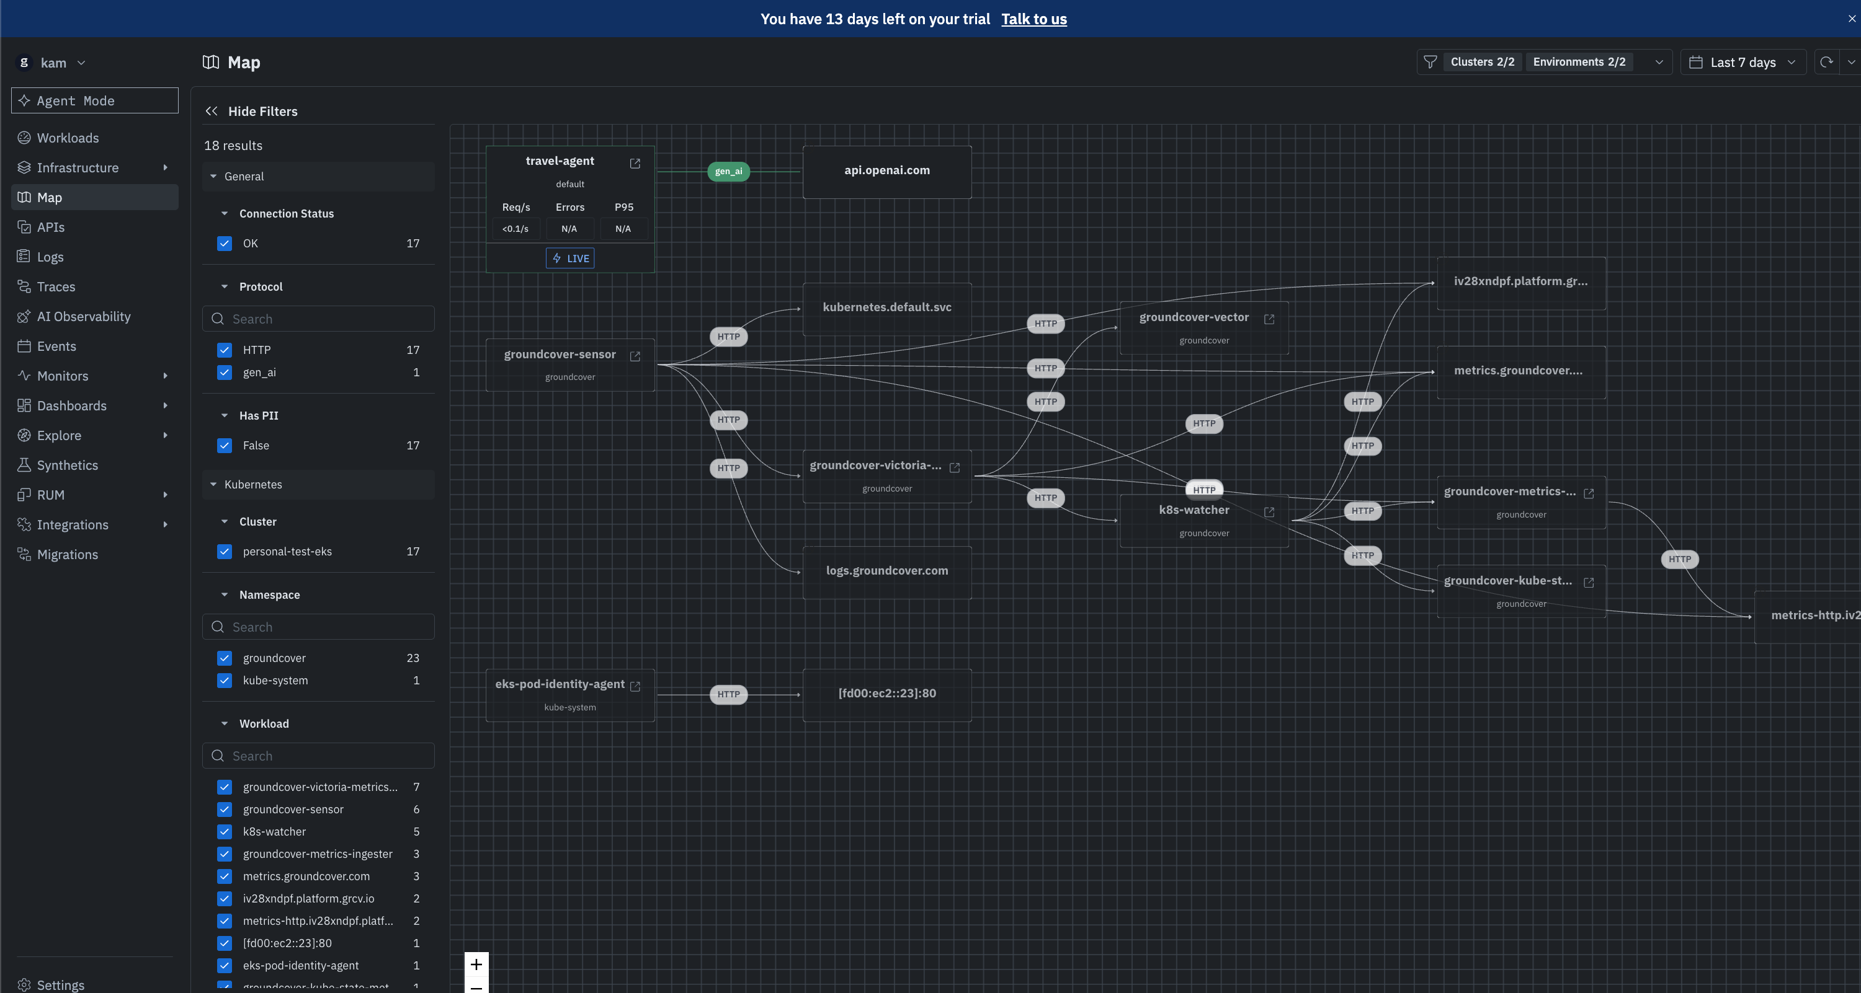
Task: Click the Agent Mode button
Action: point(95,100)
